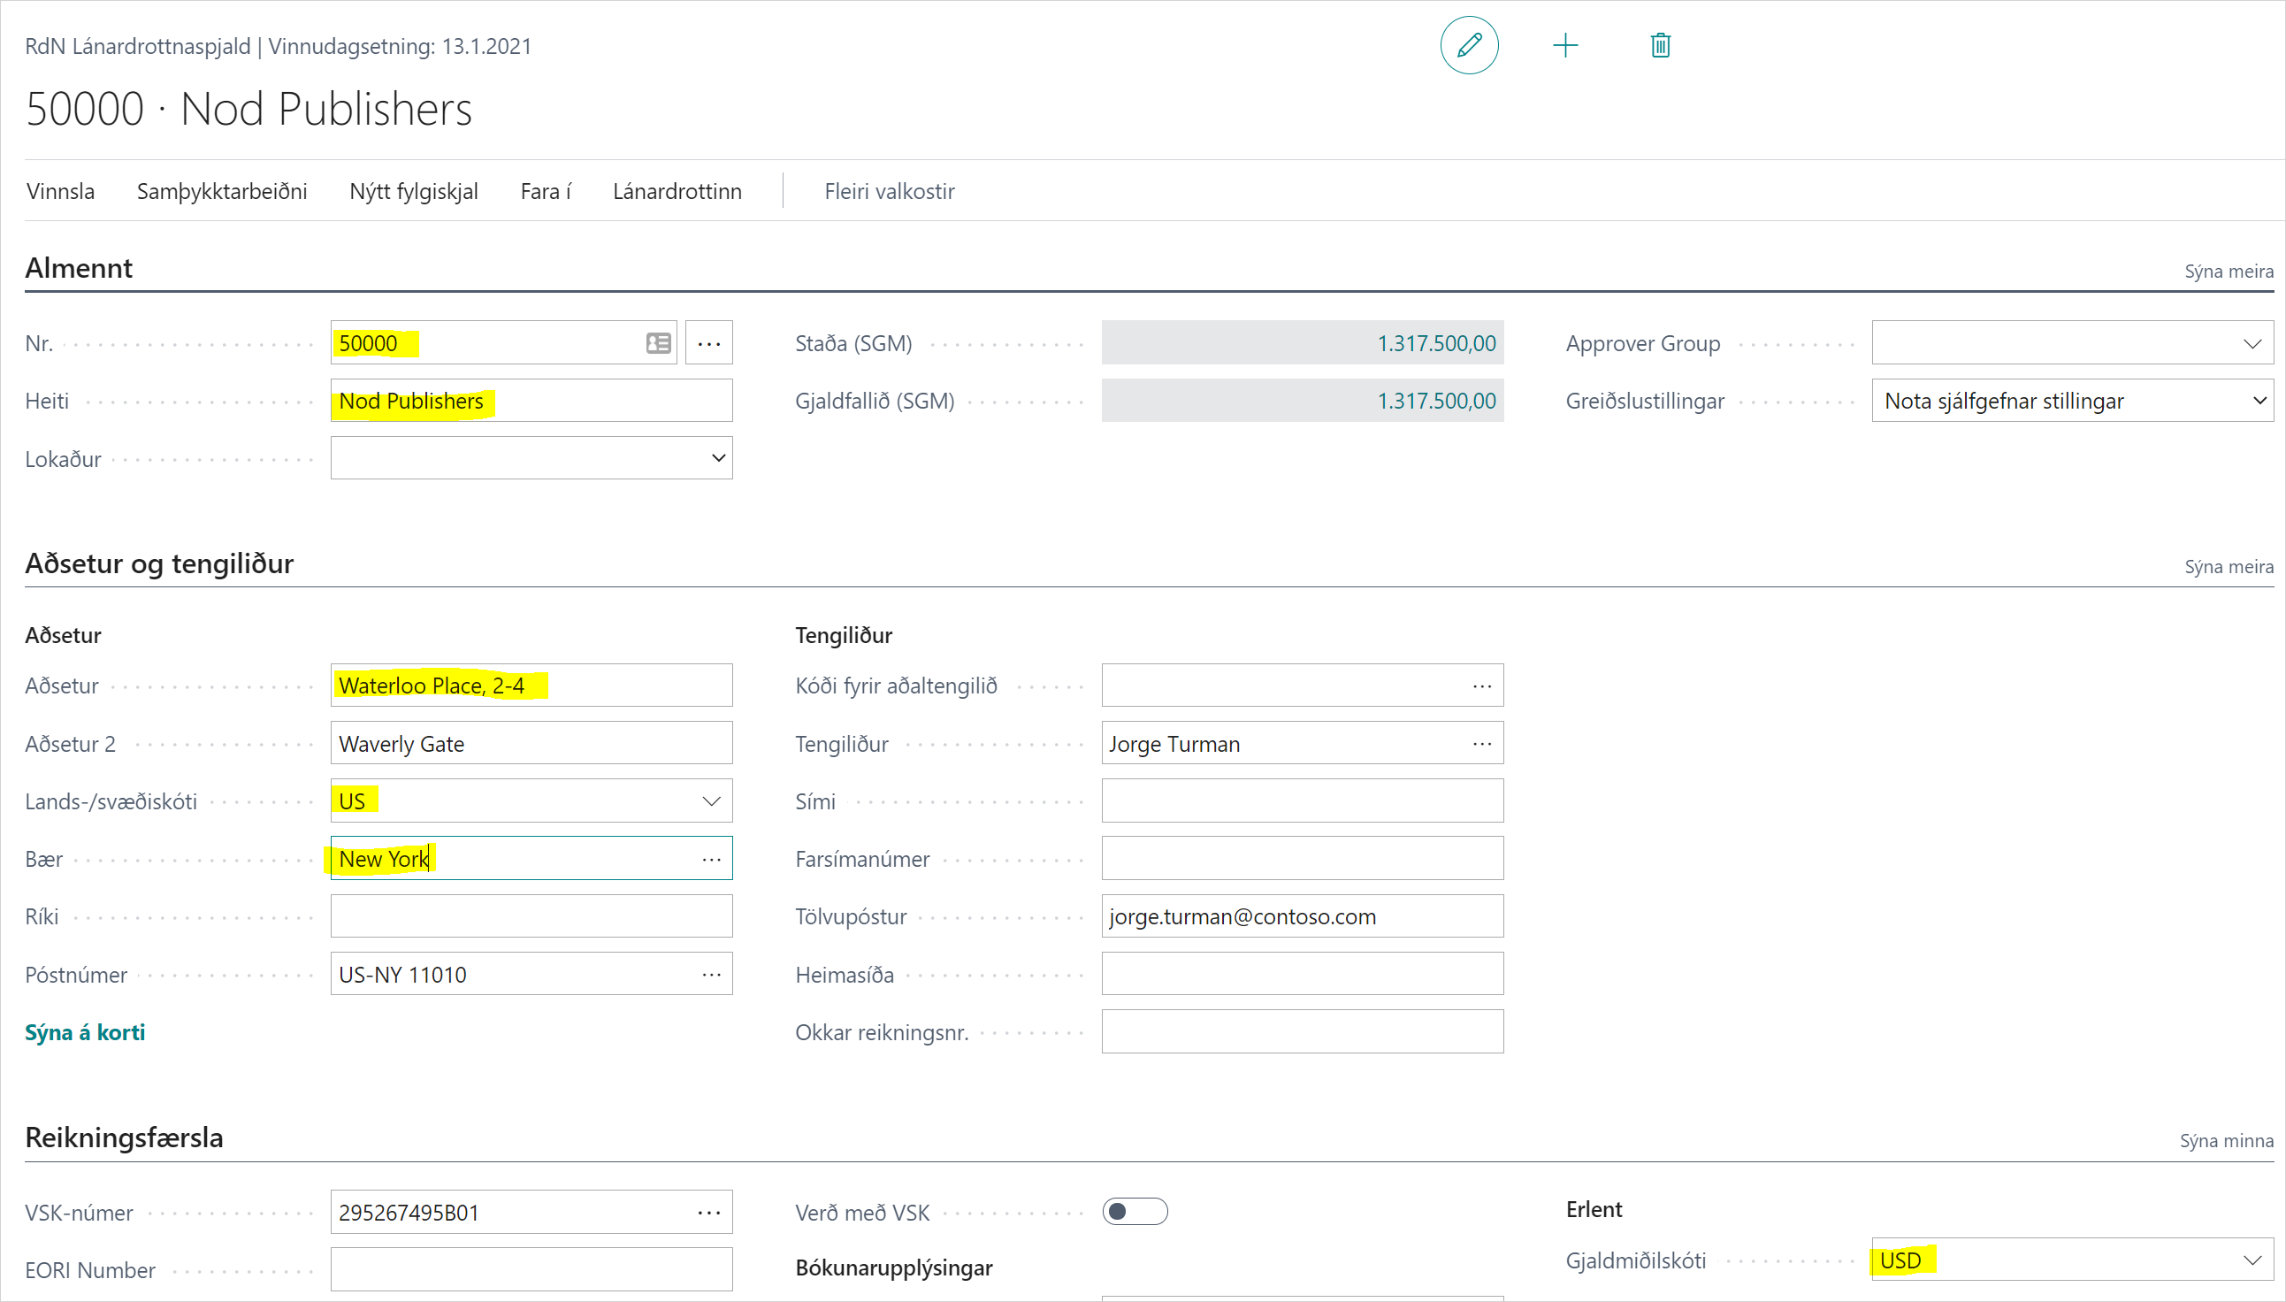Open Fleiri valkostir for more options
The height and width of the screenshot is (1302, 2286).
[890, 191]
